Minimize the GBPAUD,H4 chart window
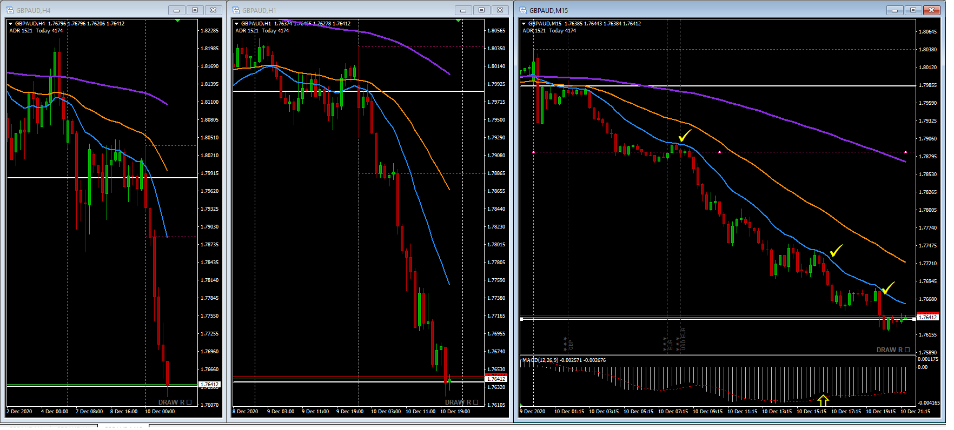Screen dimensions: 954x430 [177, 10]
